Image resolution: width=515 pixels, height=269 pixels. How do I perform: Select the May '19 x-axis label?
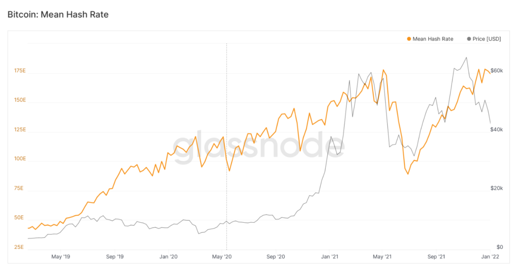[60, 257]
